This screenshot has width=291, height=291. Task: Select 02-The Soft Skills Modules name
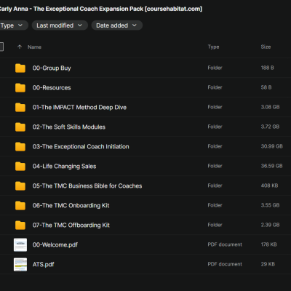point(69,127)
